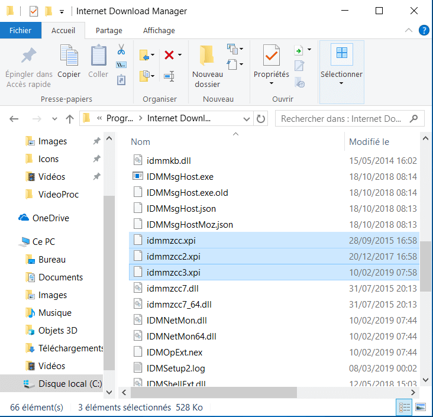Image resolution: width=433 pixels, height=417 pixels.
Task: Select the file idmmzcc2.xpi
Action: (173, 257)
